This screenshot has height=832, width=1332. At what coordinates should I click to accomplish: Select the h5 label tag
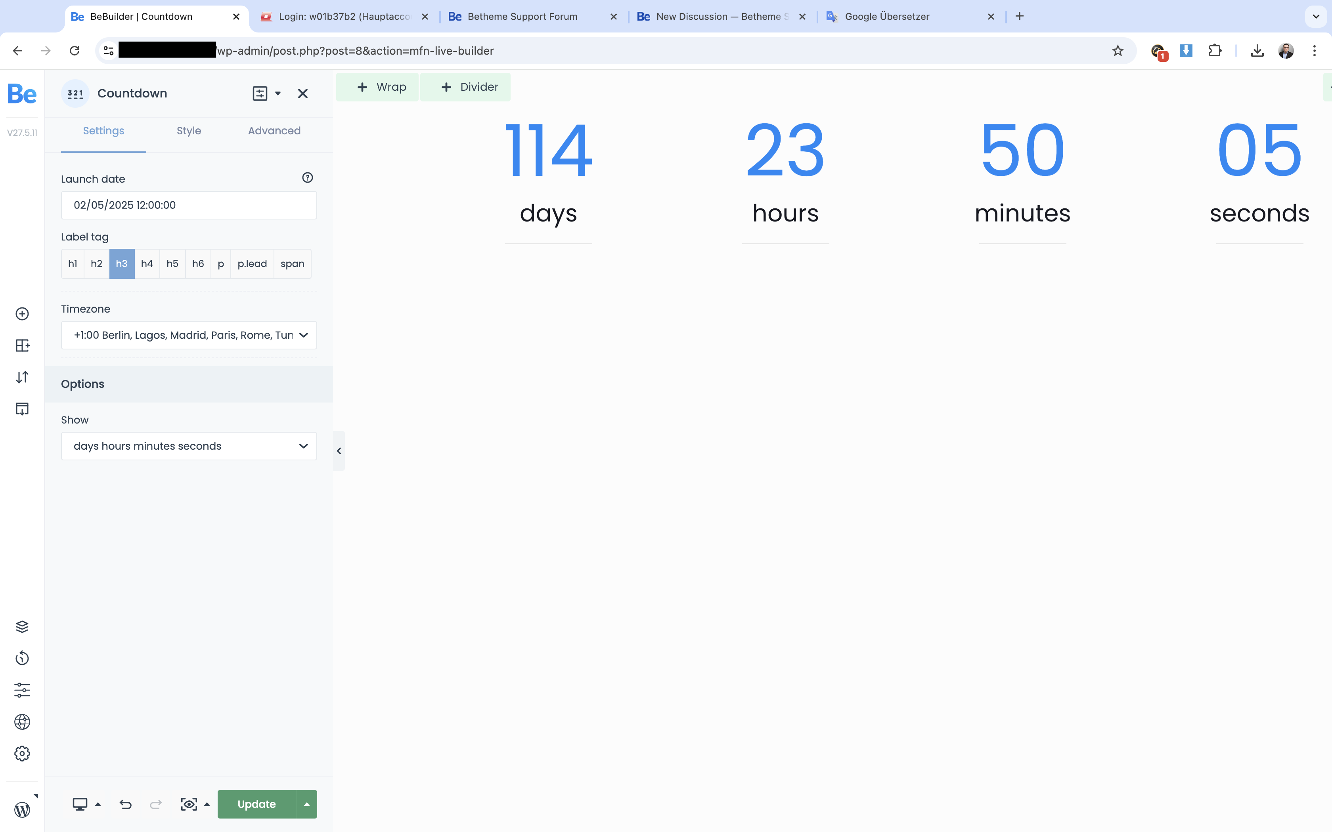[x=172, y=263]
